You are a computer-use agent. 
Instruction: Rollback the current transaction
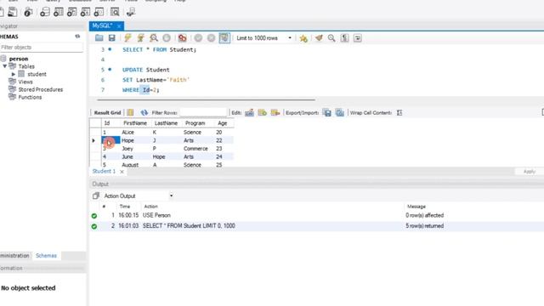(211, 37)
